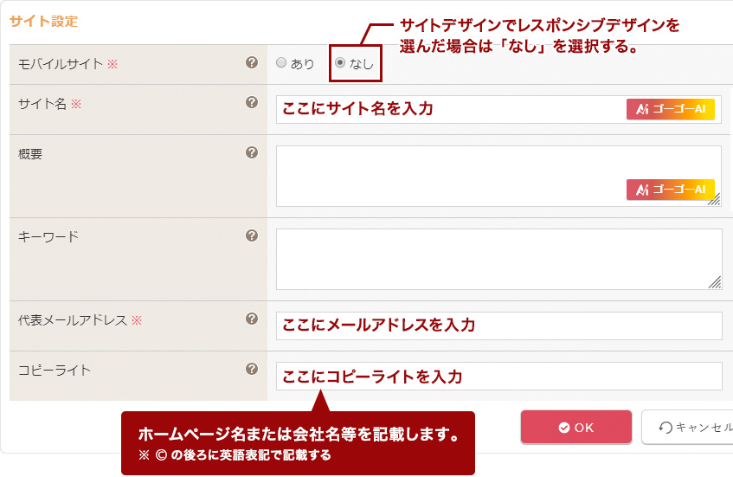Click help icon beside サイト名
The width and height of the screenshot is (733, 477).
tap(252, 102)
